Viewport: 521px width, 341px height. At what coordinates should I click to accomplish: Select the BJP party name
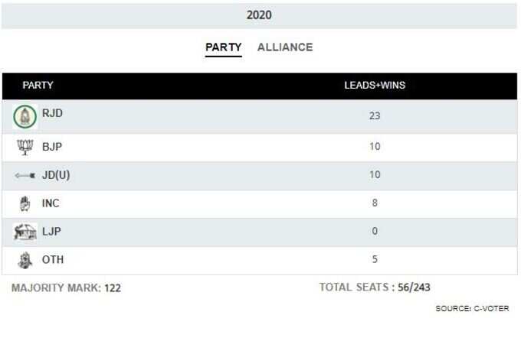click(x=52, y=147)
